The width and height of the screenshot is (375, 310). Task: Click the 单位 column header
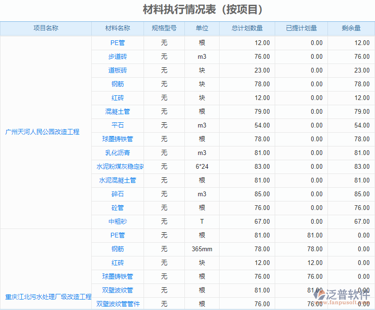202,28
